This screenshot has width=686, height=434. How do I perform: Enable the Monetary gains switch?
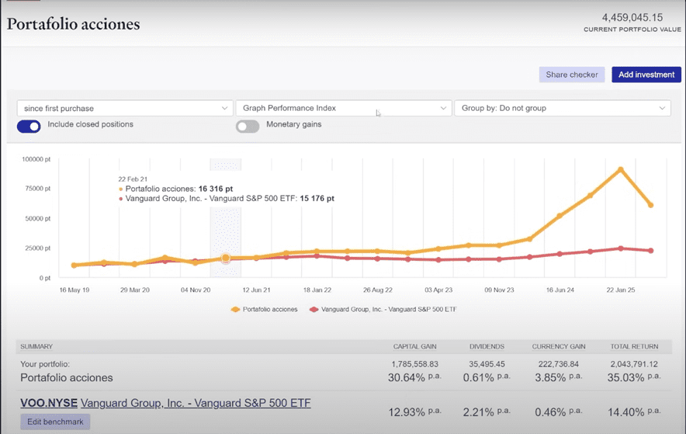tap(248, 126)
